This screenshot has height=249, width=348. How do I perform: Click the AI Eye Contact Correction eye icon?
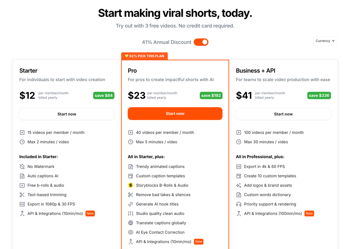(131, 232)
